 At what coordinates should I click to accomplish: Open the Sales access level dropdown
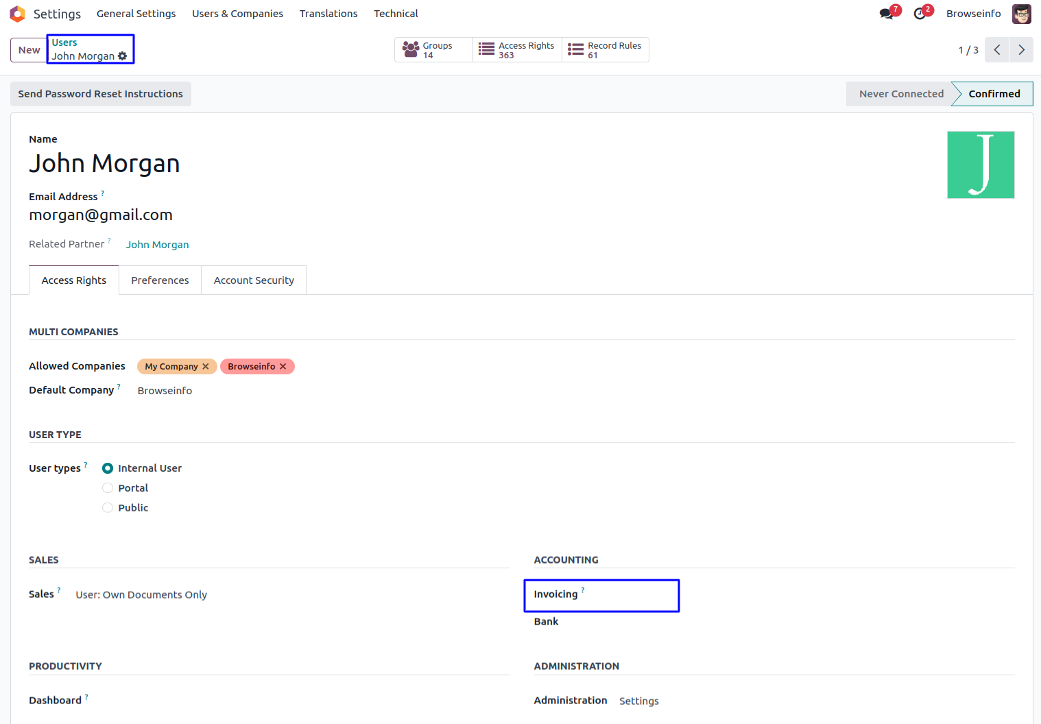[x=141, y=595]
